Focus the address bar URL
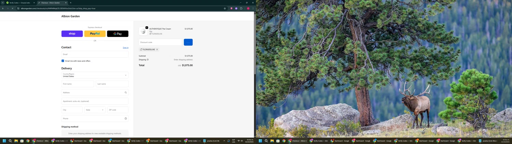 click(x=58, y=9)
